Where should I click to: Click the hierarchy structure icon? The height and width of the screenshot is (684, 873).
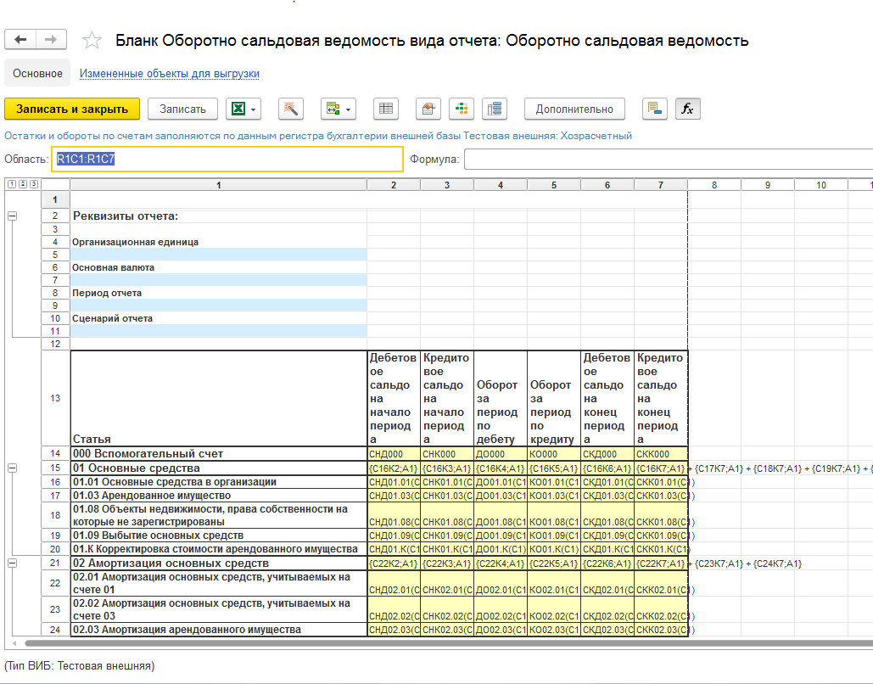(462, 109)
